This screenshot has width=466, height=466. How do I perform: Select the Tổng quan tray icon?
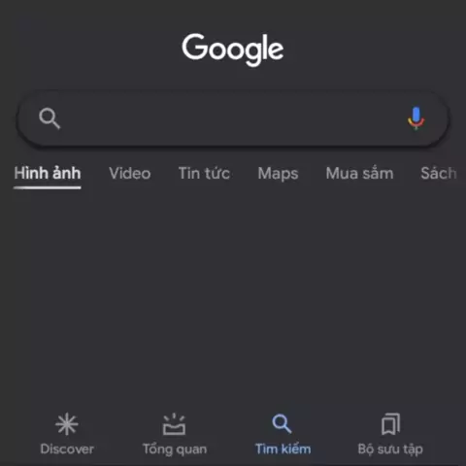[x=174, y=424]
